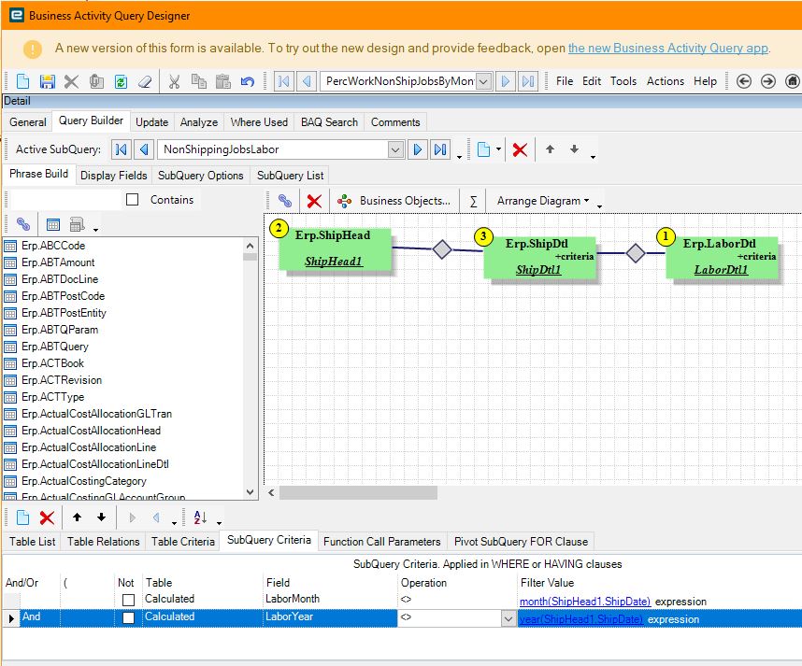Click the Clear eraser icon in toolbar
The height and width of the screenshot is (666, 802).
pos(145,81)
